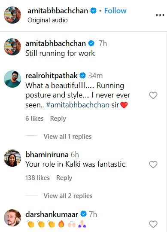167x232 pixels.
Task: Open the three-dot more options menu
Action: (160, 15)
